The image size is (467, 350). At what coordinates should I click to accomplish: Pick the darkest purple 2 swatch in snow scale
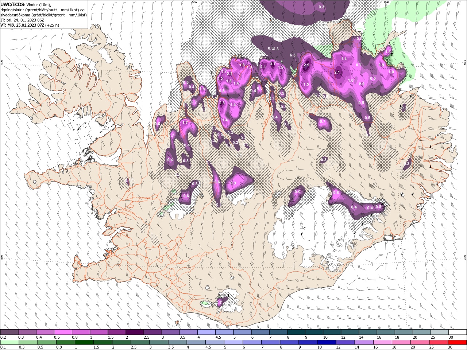pyautogui.click(x=135, y=332)
